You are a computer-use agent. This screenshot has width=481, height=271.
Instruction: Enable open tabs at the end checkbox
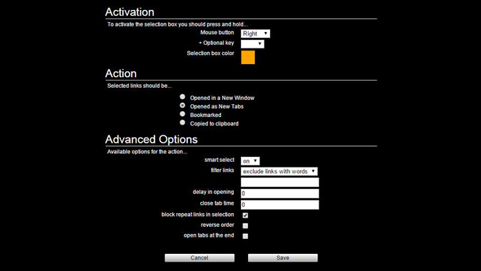(245, 236)
